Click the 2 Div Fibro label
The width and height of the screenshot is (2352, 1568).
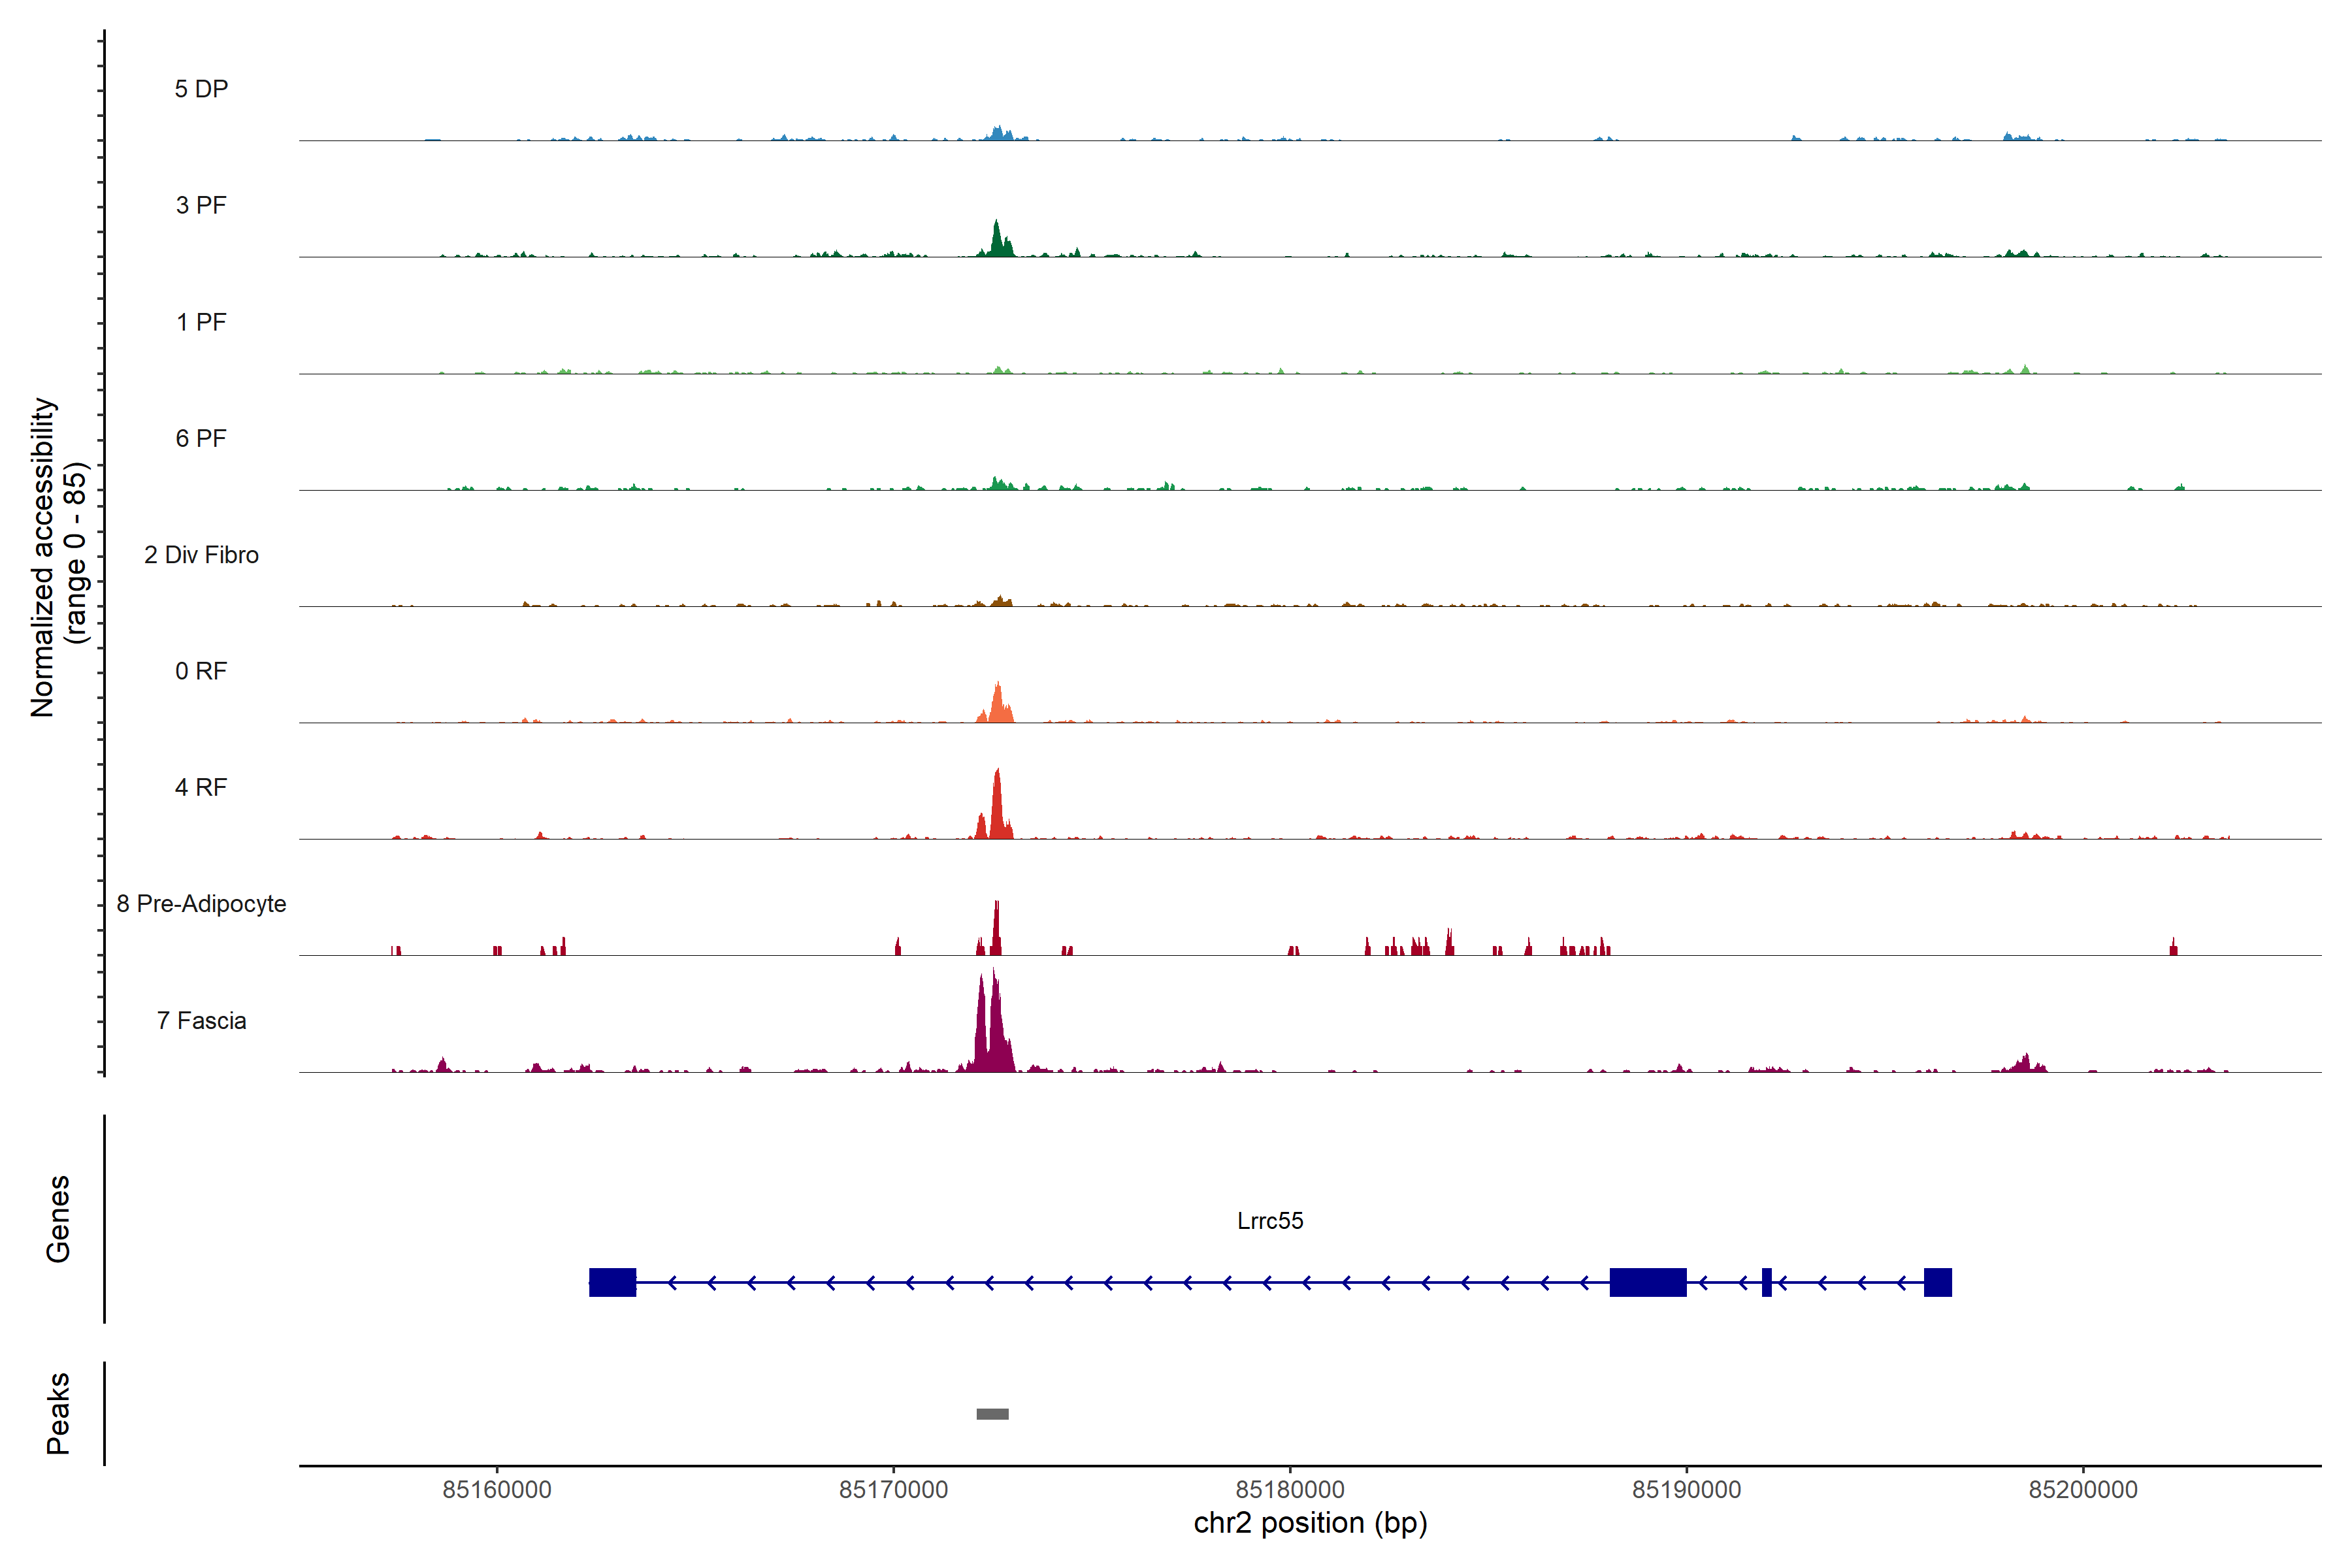(x=201, y=555)
